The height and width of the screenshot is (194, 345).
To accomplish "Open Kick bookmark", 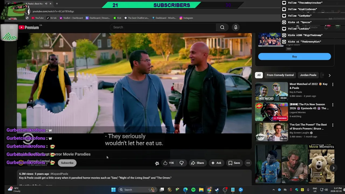I will [x=117, y=18].
